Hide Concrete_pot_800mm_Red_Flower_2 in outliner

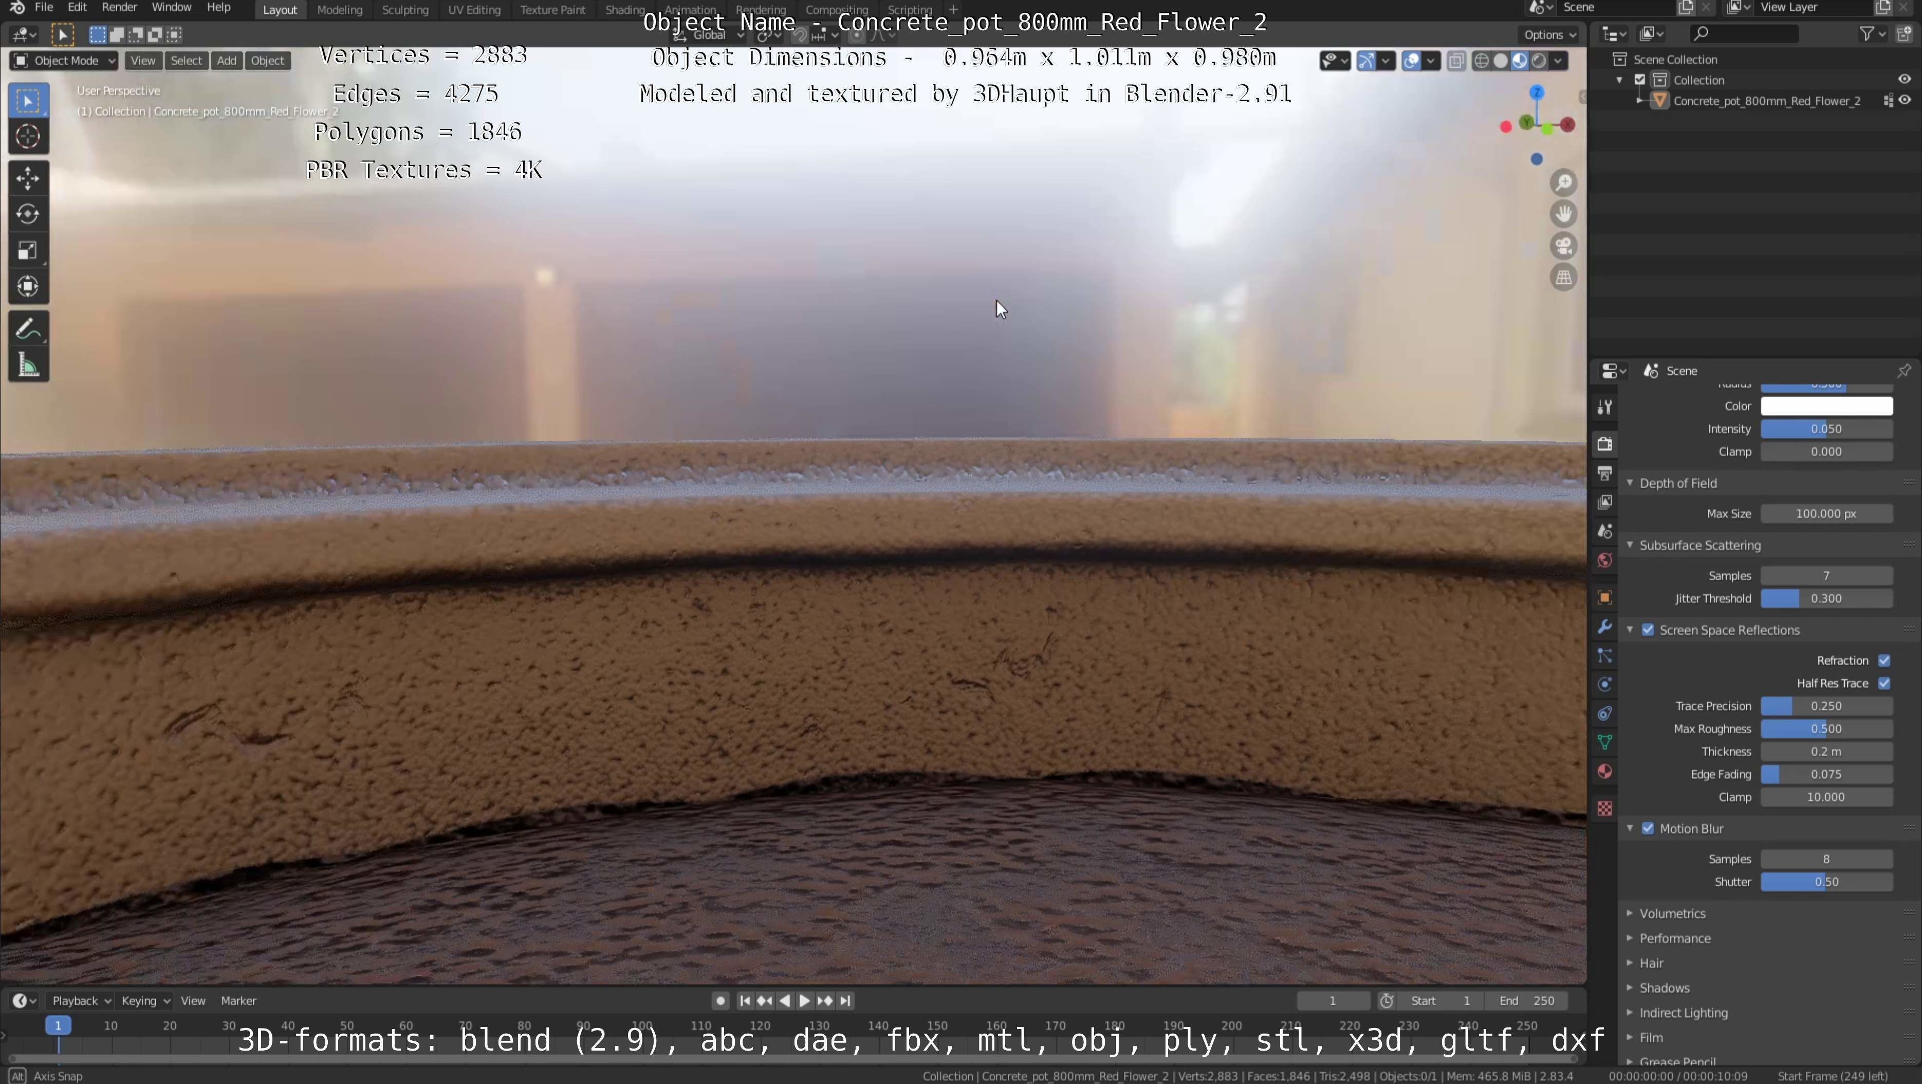tap(1904, 101)
